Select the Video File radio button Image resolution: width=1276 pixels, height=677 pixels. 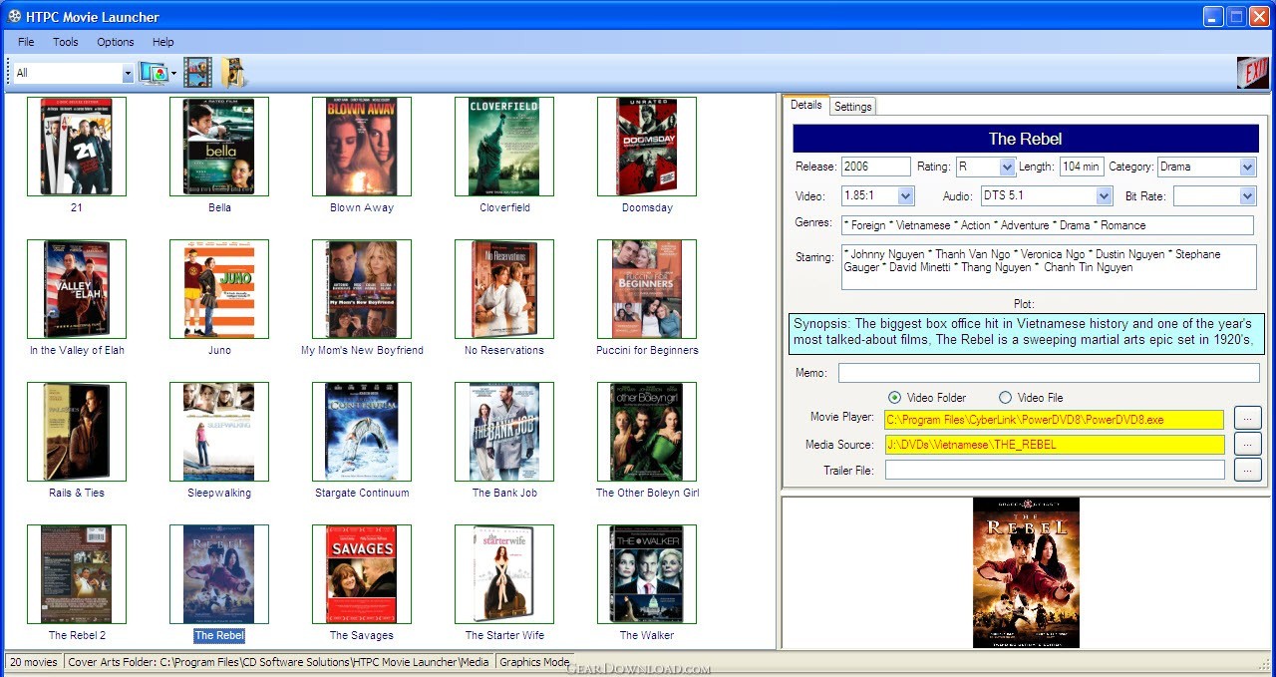pos(1005,397)
